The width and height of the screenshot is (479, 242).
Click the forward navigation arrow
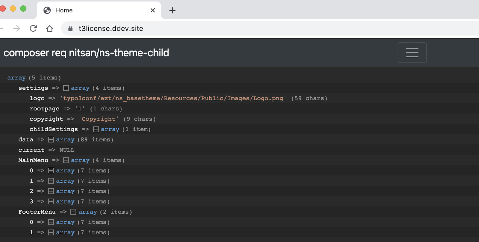point(17,28)
